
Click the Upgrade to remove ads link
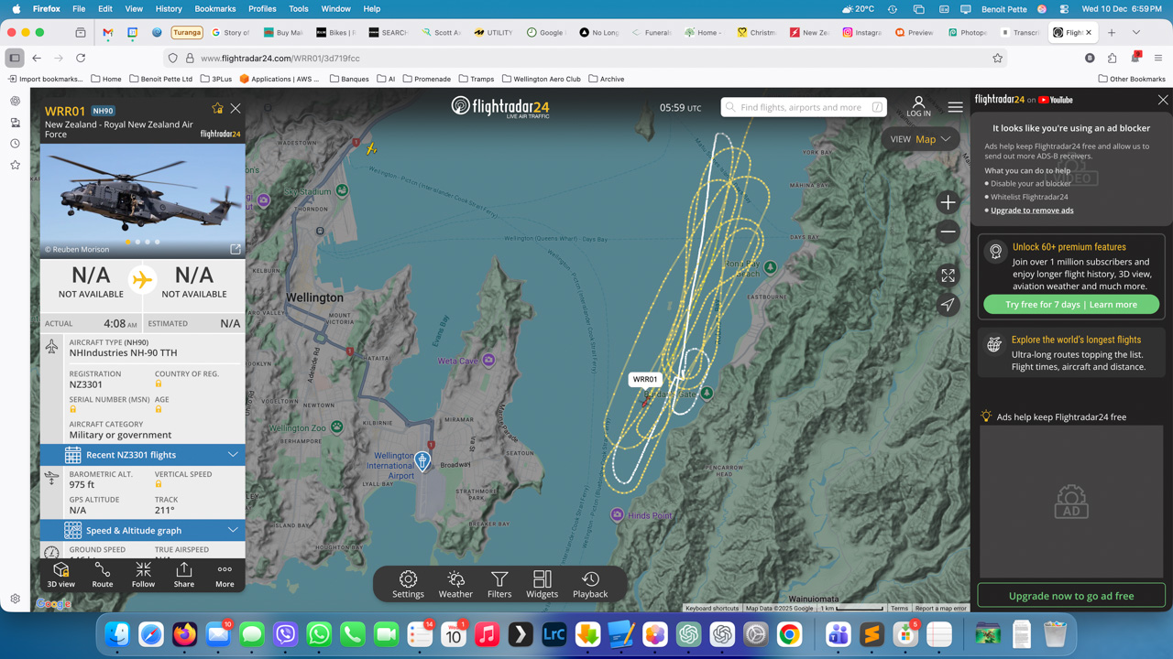tap(1032, 211)
